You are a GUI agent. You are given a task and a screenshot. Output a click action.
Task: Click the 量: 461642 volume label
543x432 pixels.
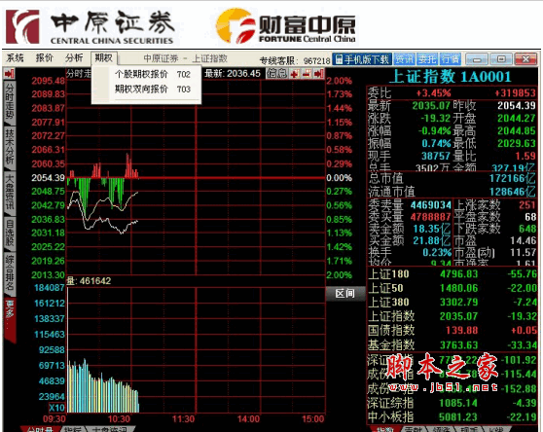click(89, 281)
